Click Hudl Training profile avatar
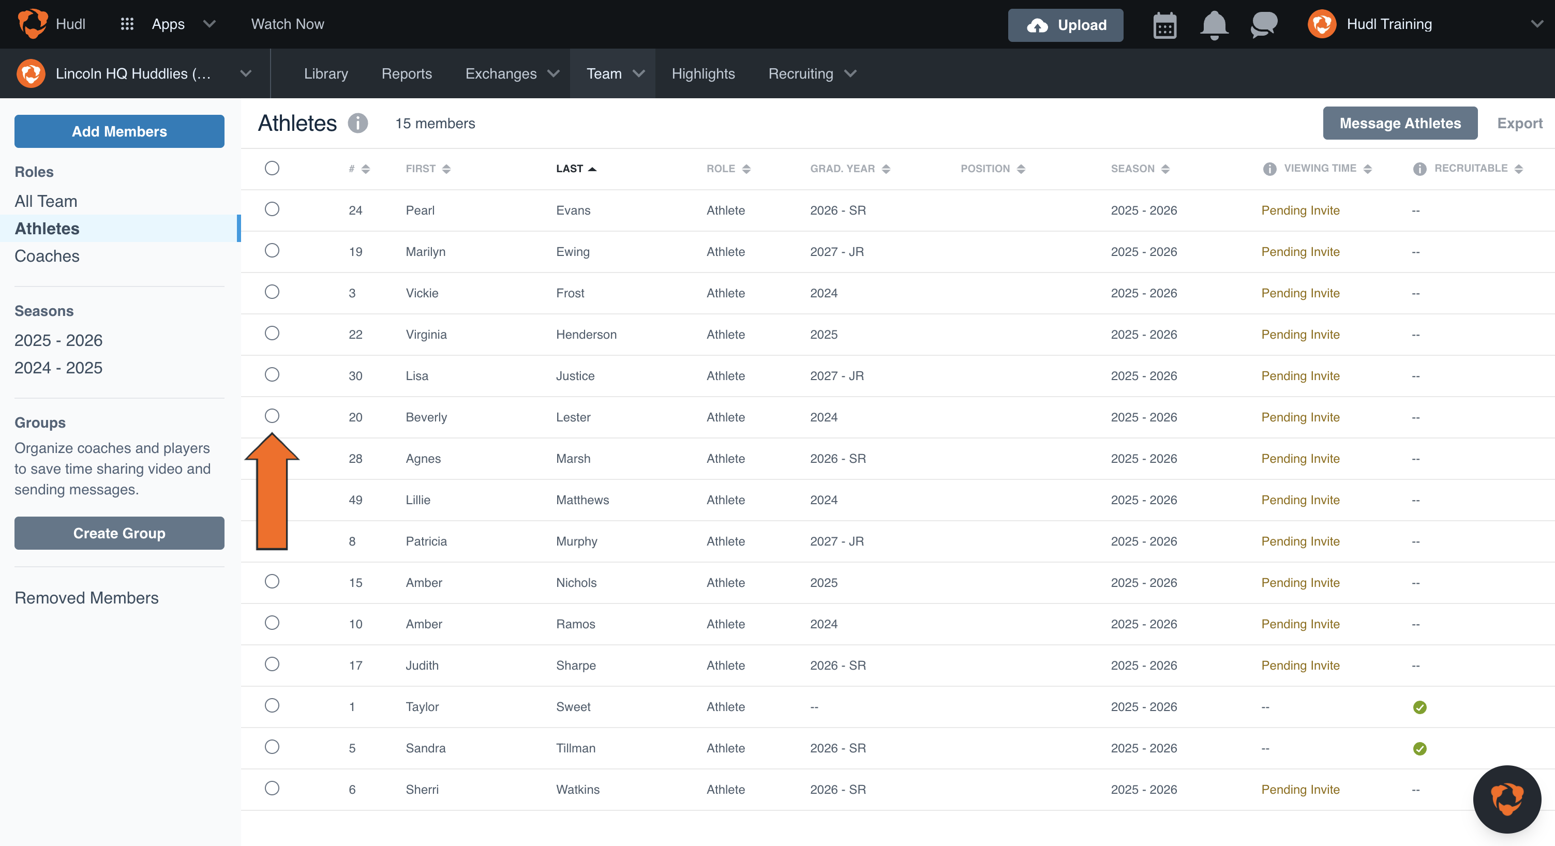1555x846 pixels. click(1321, 24)
